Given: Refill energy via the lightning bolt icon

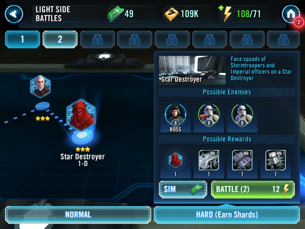Looking at the screenshot, I should [226, 14].
